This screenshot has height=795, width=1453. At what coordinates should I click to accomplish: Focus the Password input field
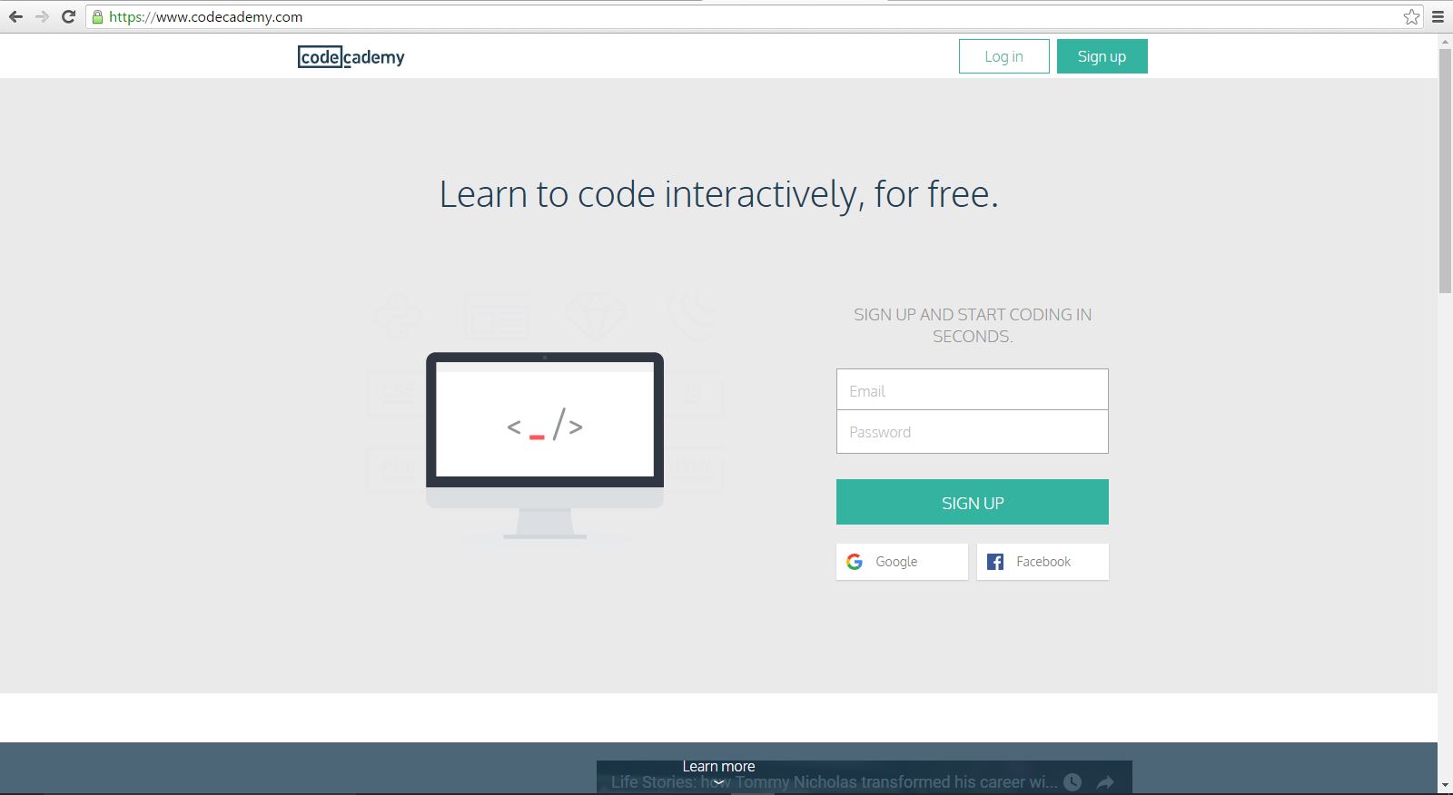pyautogui.click(x=972, y=432)
